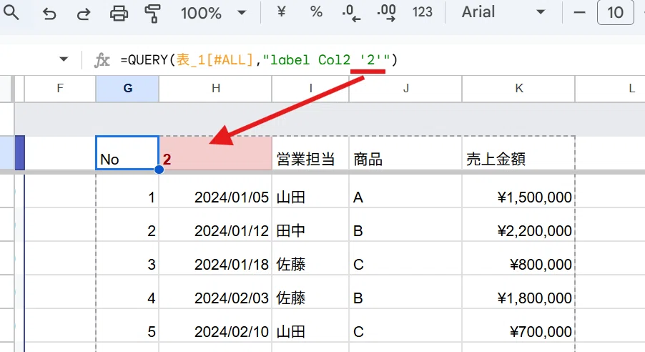Activate the paint format tool

(x=152, y=14)
